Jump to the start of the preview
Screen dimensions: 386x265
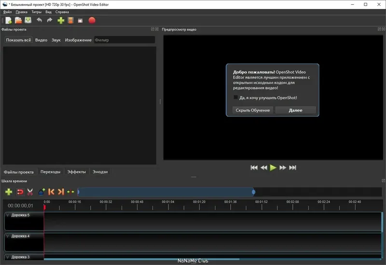coord(254,168)
